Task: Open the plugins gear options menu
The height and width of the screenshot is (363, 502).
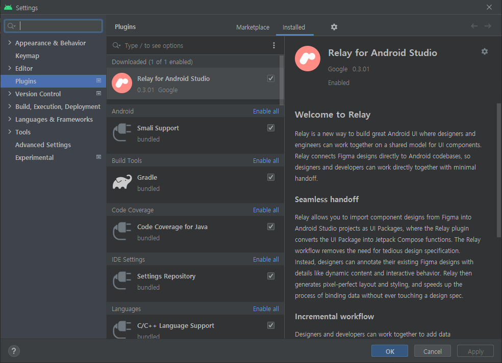Action: click(x=334, y=27)
